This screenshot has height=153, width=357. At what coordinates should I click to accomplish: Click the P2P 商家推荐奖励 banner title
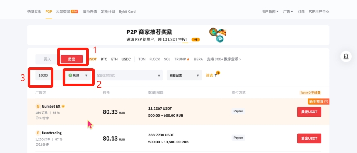pyautogui.click(x=149, y=32)
